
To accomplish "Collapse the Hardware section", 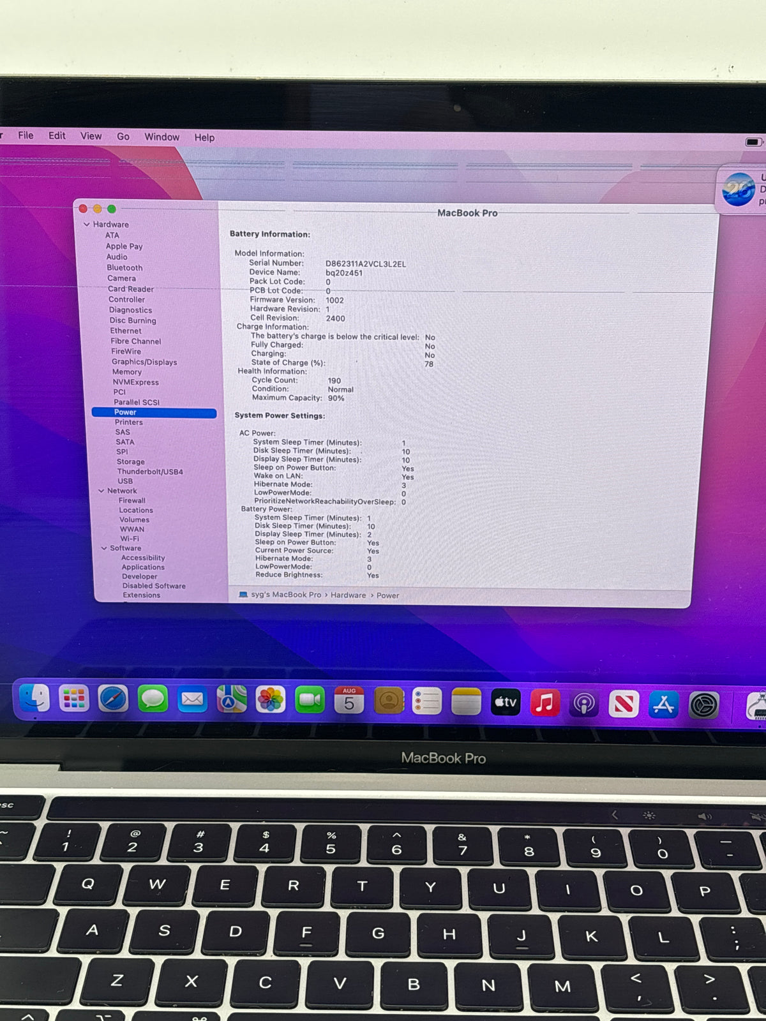I will pyautogui.click(x=86, y=224).
